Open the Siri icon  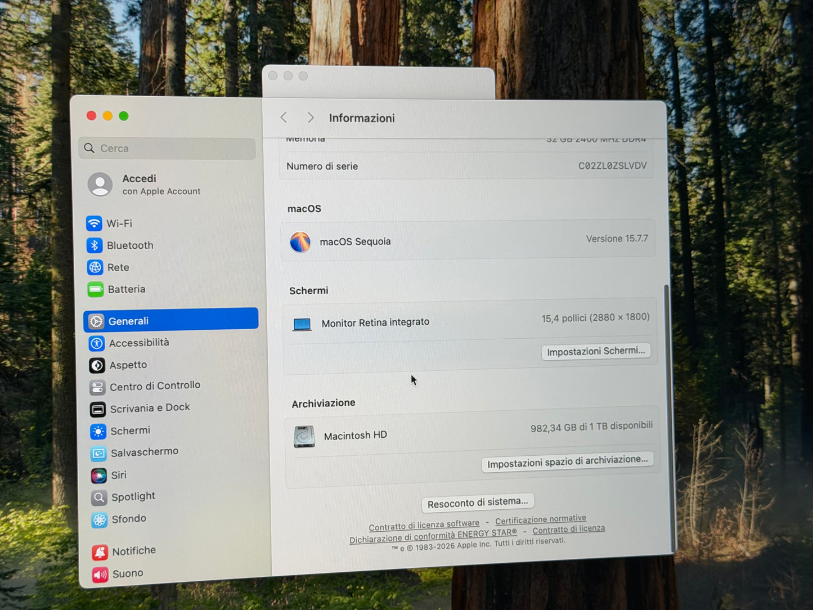[98, 476]
